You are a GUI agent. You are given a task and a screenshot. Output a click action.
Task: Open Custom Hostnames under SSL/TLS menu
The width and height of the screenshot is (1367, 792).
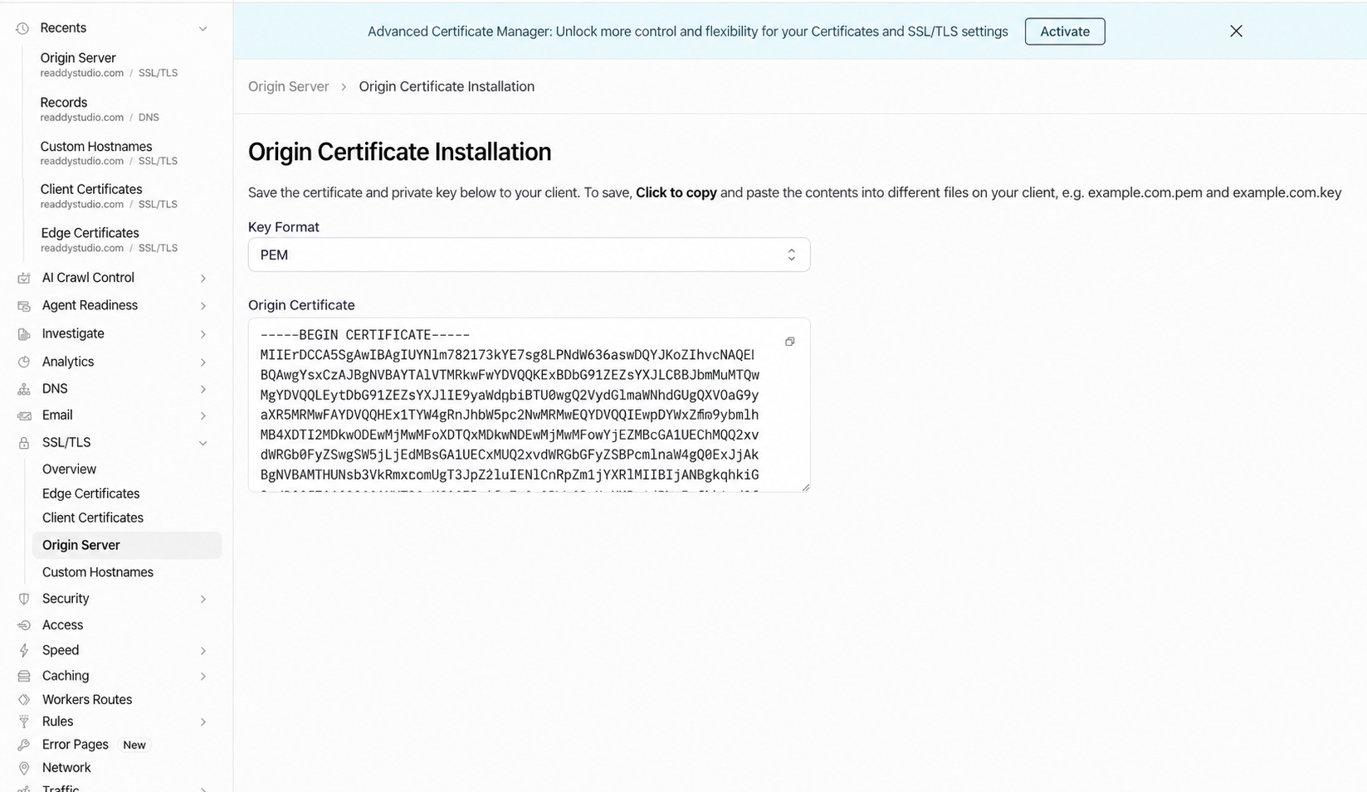[98, 572]
